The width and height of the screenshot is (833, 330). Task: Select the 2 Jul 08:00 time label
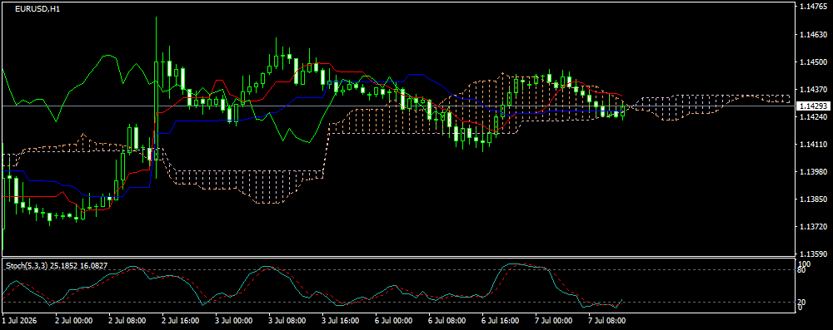(127, 321)
